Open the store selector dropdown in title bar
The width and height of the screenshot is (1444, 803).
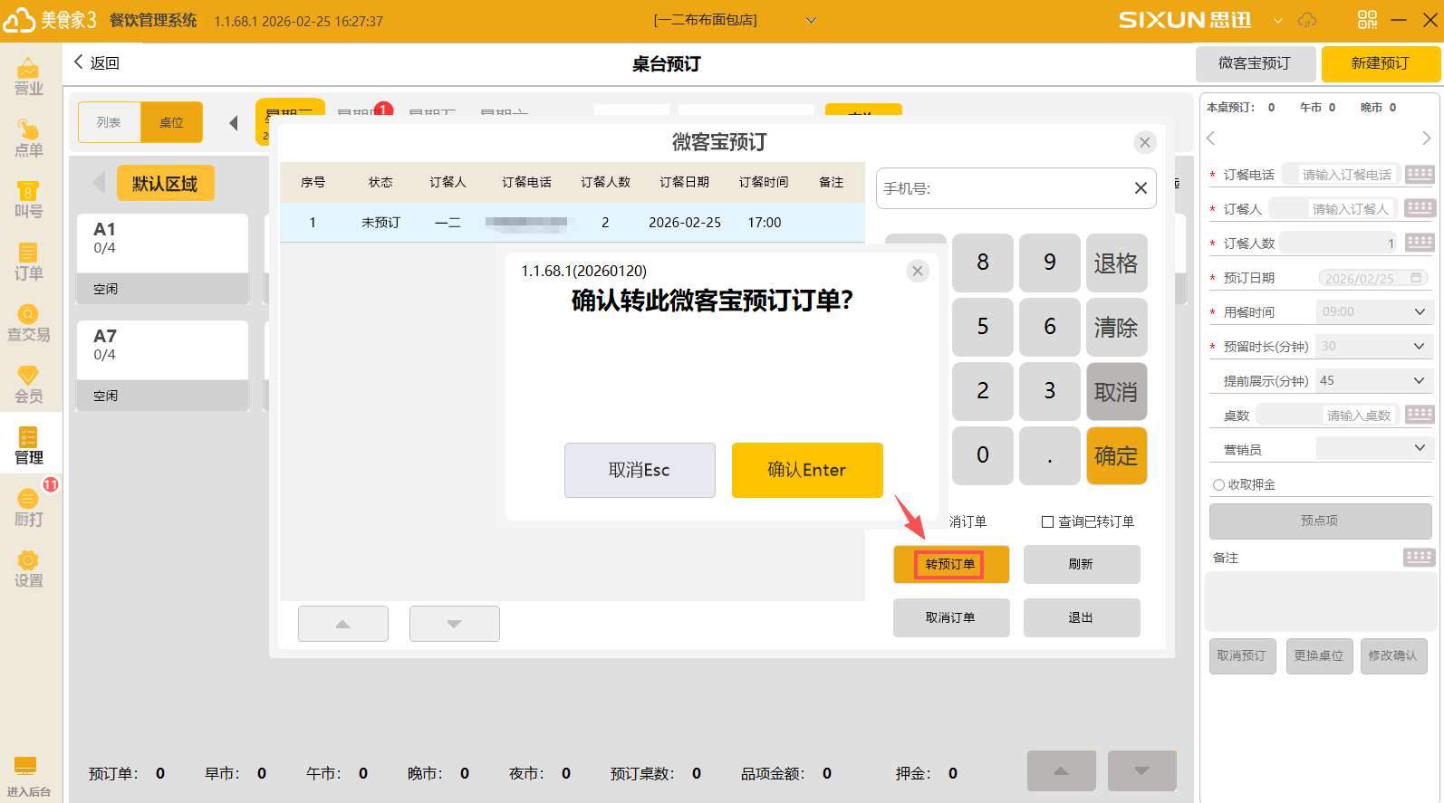(x=811, y=20)
